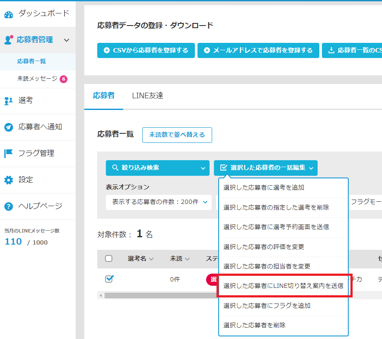The image size is (382, 339).
Task: Click the unread messages badge showing 6
Action: (x=64, y=79)
